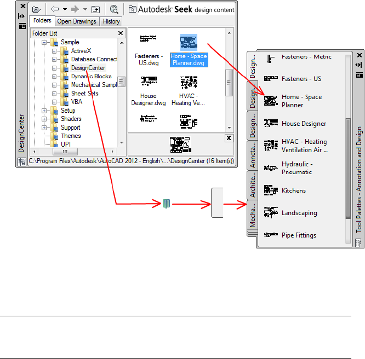Screen dimensions: 365x359
Task: Select the Fasteners - US tool
Action: 293,79
